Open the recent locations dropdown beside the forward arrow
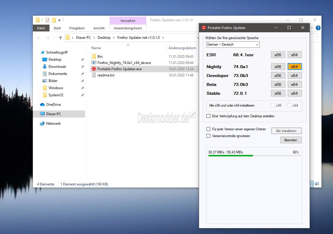Viewport: 333px width, 234px height. [x=54, y=38]
